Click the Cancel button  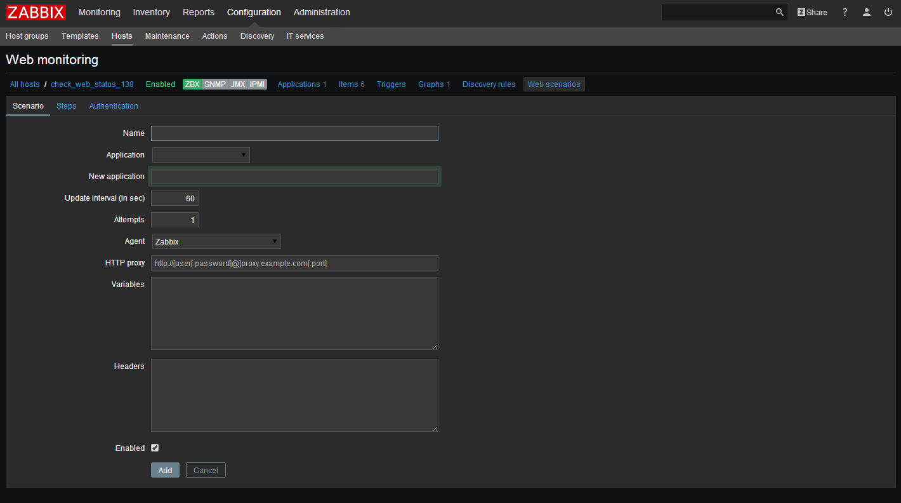[x=206, y=470]
